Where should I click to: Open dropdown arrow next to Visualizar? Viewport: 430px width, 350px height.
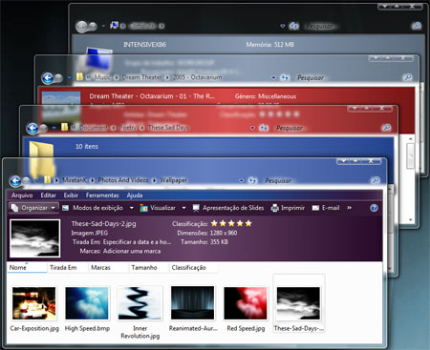[x=183, y=208]
